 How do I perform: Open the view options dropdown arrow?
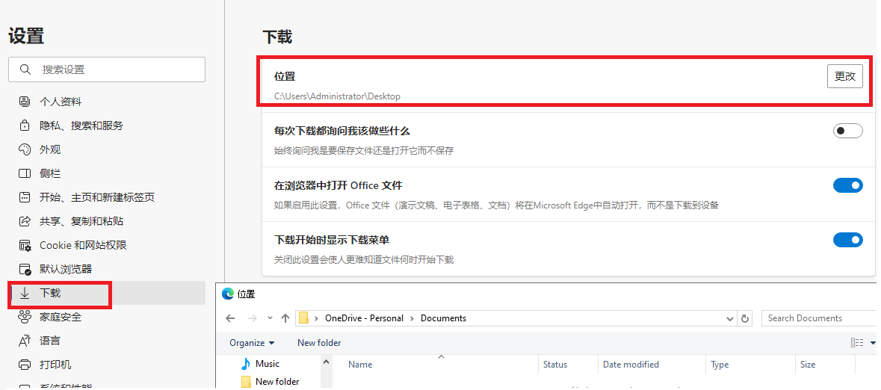[x=873, y=343]
